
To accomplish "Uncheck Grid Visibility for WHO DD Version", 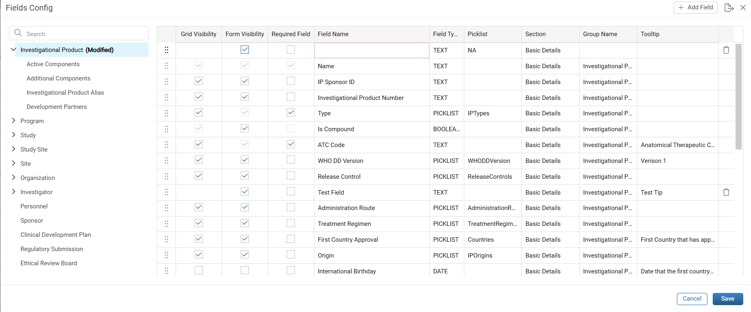I will pos(199,160).
